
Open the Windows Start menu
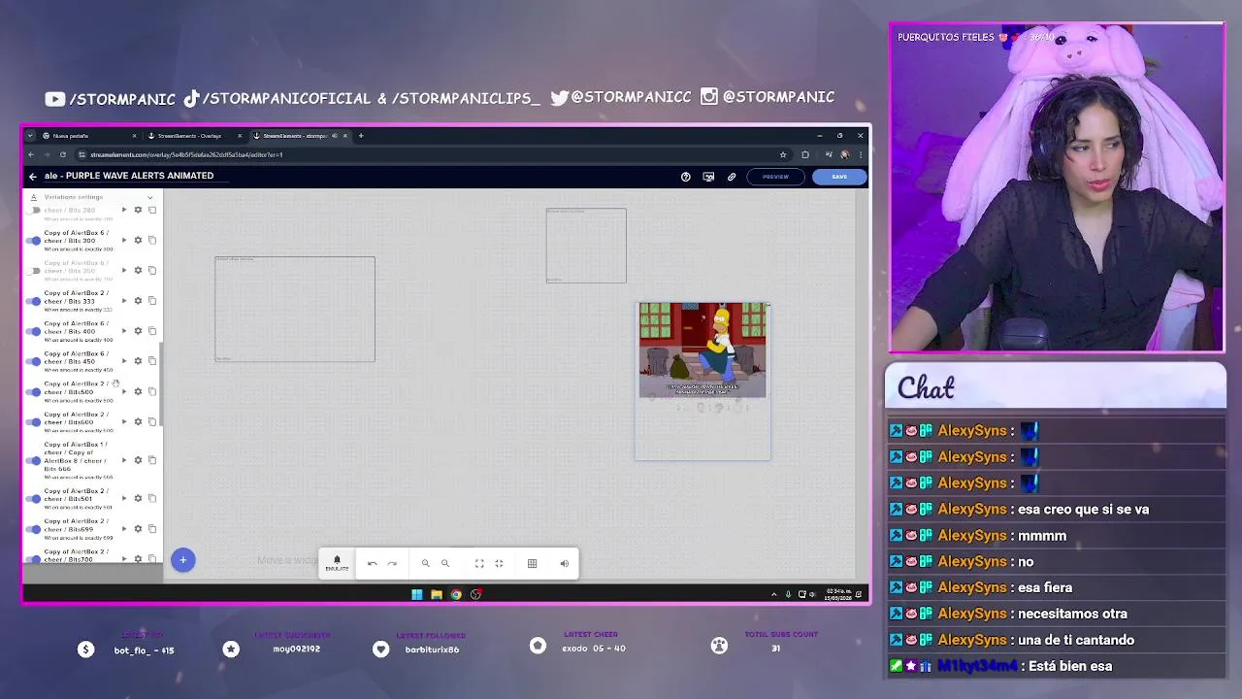pyautogui.click(x=416, y=594)
